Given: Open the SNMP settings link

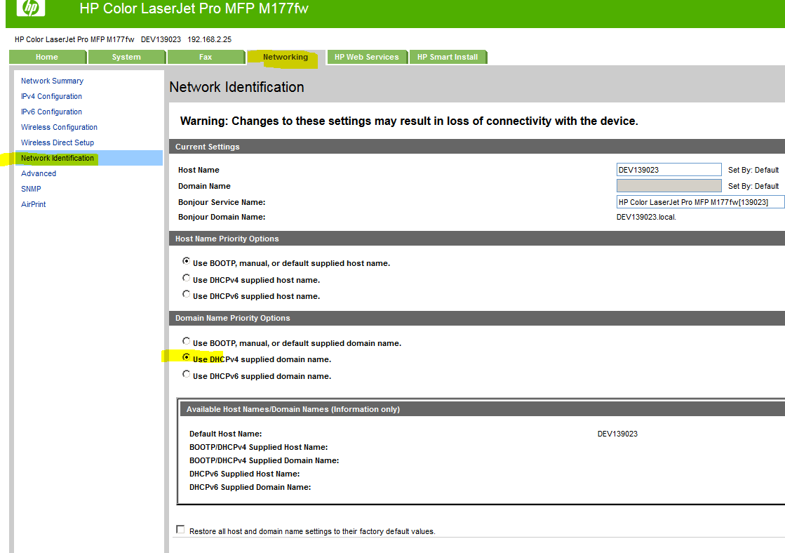Looking at the screenshot, I should 31,189.
